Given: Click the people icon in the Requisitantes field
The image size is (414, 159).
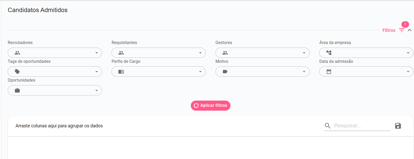Looking at the screenshot, I should point(121,53).
